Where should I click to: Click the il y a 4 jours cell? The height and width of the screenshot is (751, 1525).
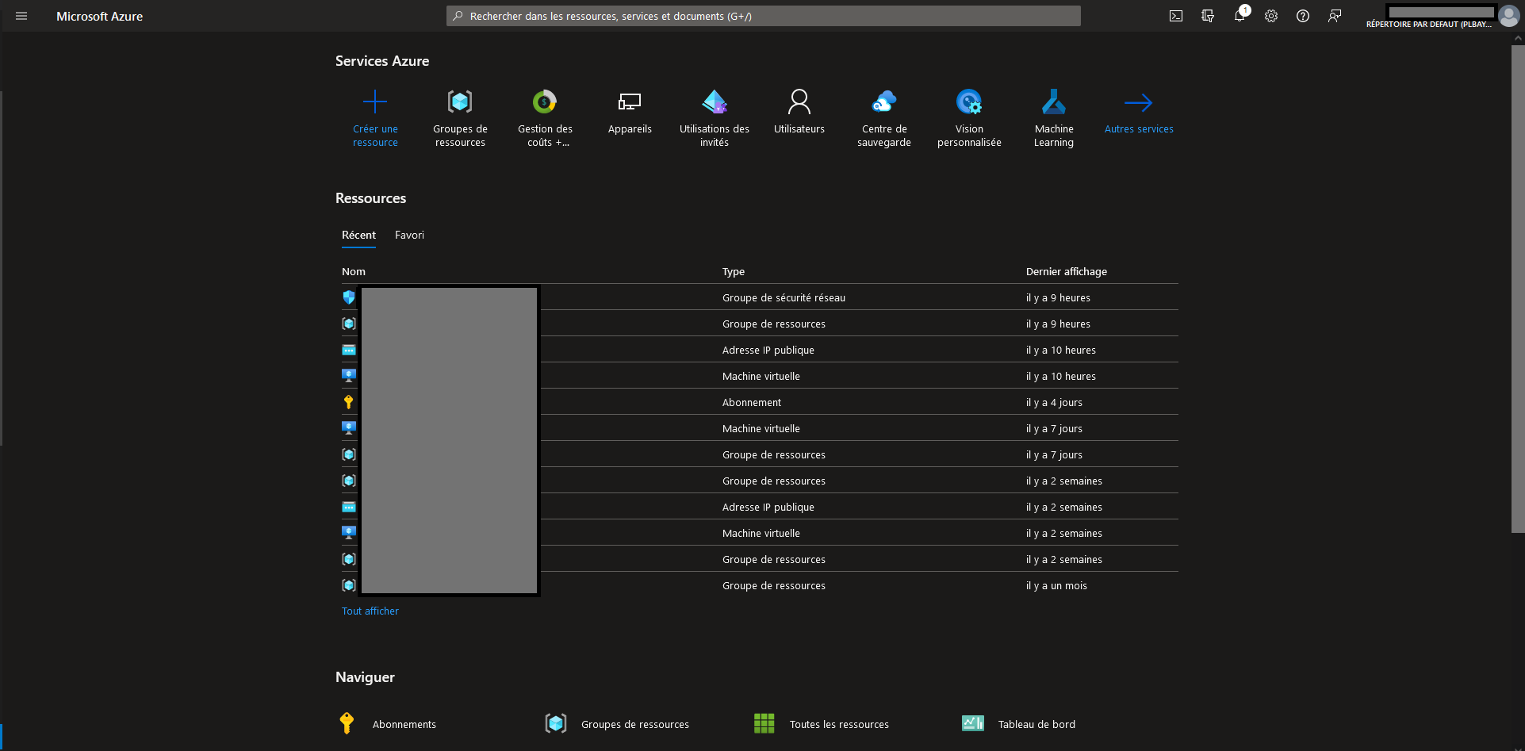pyautogui.click(x=1054, y=403)
